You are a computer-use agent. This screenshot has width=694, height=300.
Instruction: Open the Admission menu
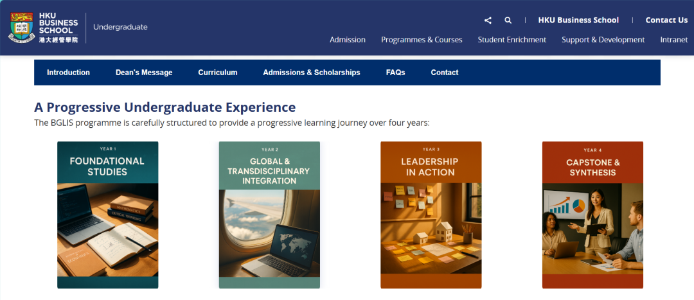pyautogui.click(x=348, y=40)
